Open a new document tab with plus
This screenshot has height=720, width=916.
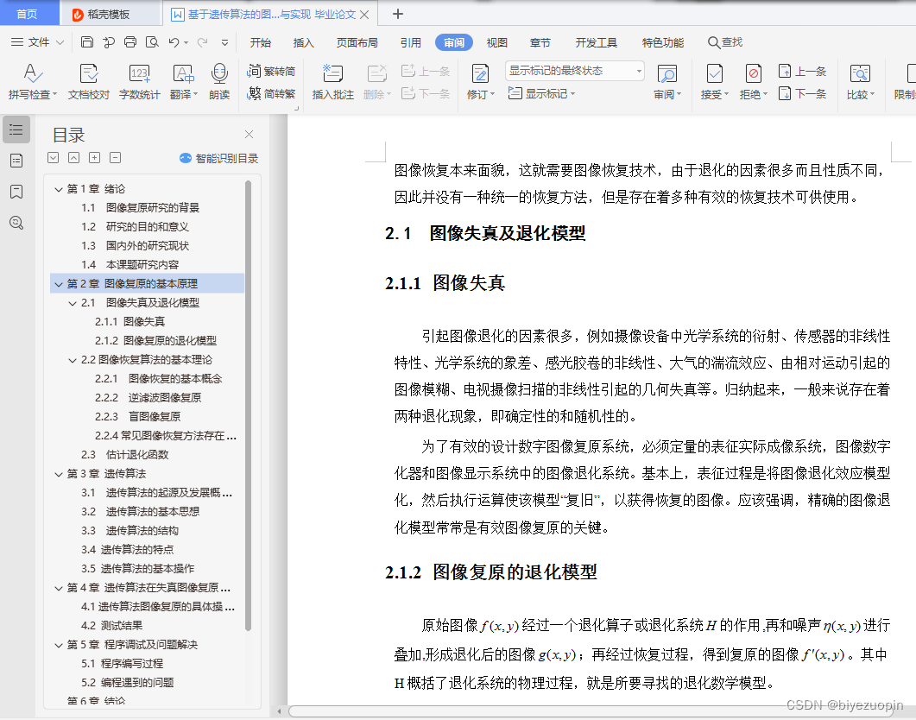pos(398,14)
